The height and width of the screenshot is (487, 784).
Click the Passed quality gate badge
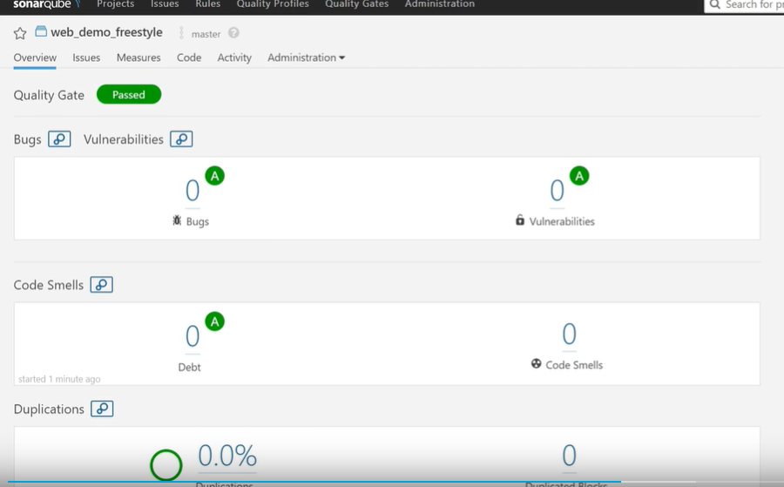click(129, 94)
